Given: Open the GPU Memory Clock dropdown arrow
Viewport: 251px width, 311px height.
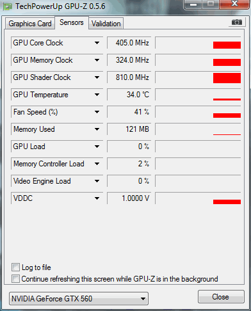Looking at the screenshot, I should tap(97, 60).
